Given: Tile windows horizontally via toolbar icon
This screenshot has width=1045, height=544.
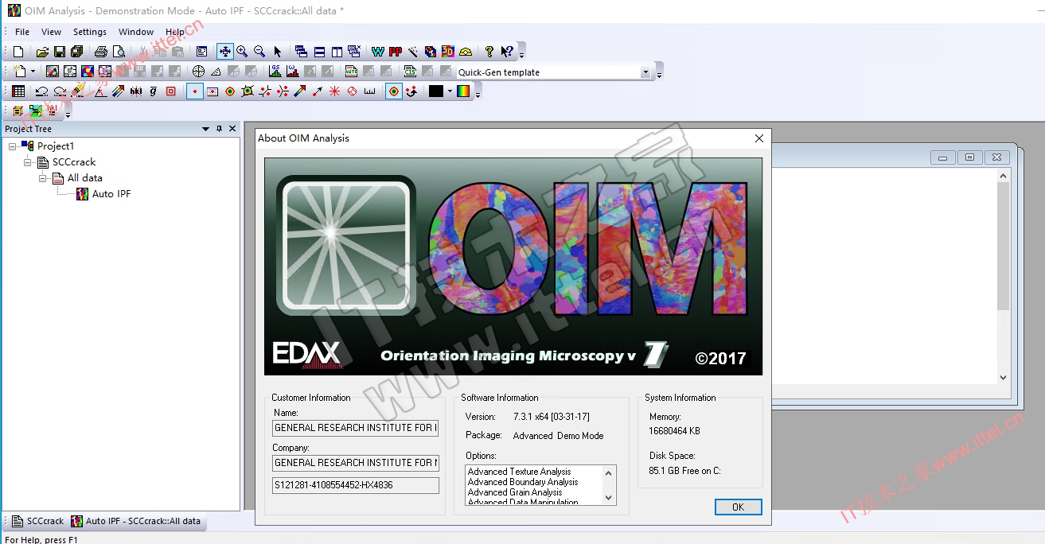Looking at the screenshot, I should tap(319, 52).
